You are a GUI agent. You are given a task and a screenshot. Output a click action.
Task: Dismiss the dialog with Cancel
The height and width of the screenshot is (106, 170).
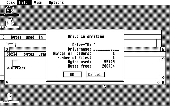pos(96,74)
